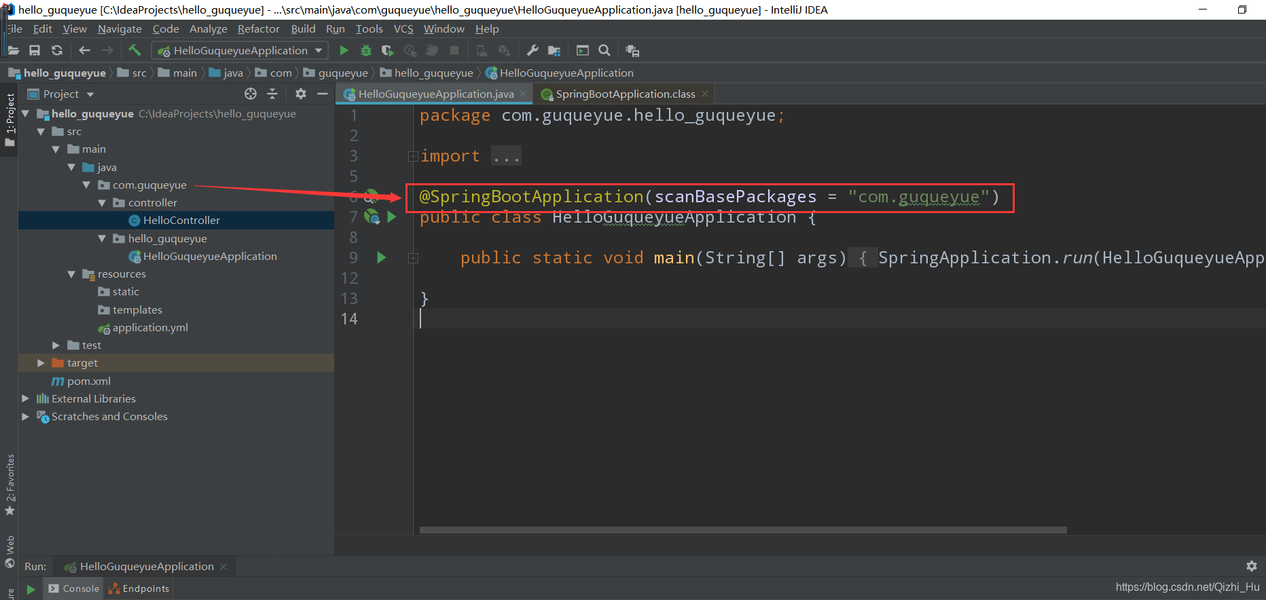Viewport: 1266px width, 600px height.
Task: Open Project Structure icon in toolbar
Action: coord(554,50)
